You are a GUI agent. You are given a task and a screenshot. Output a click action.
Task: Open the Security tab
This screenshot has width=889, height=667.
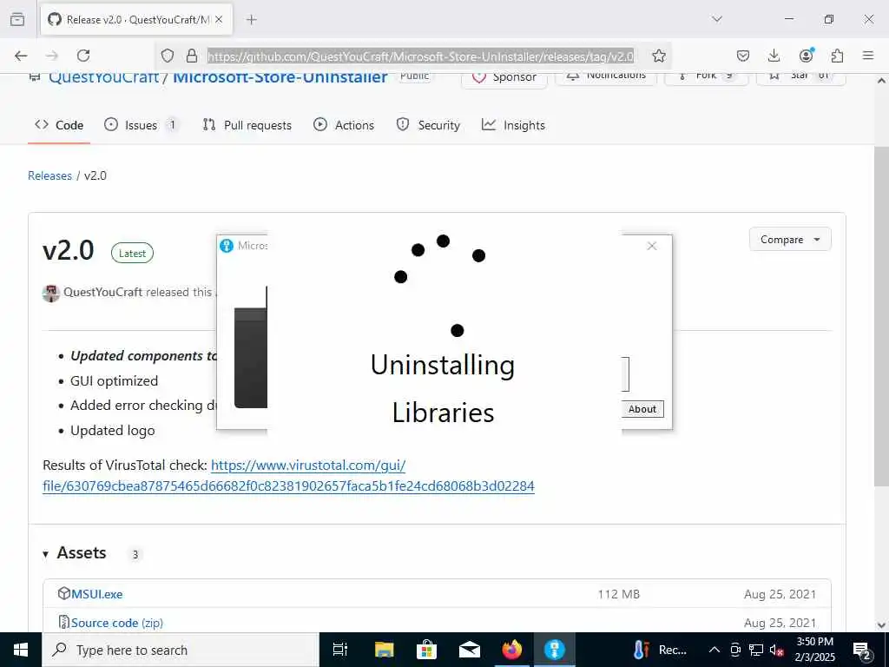tap(429, 125)
